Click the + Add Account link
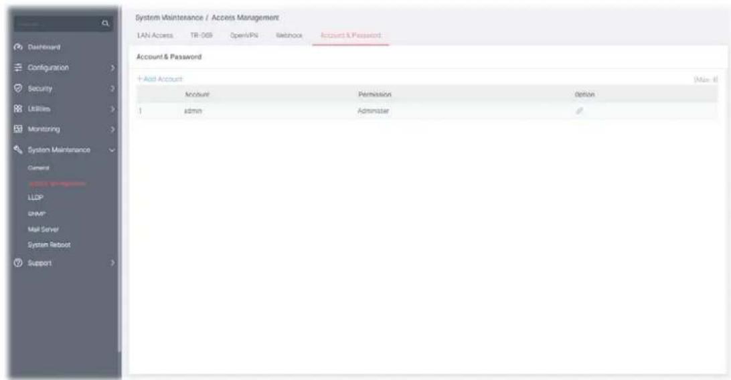The image size is (731, 380). (160, 79)
